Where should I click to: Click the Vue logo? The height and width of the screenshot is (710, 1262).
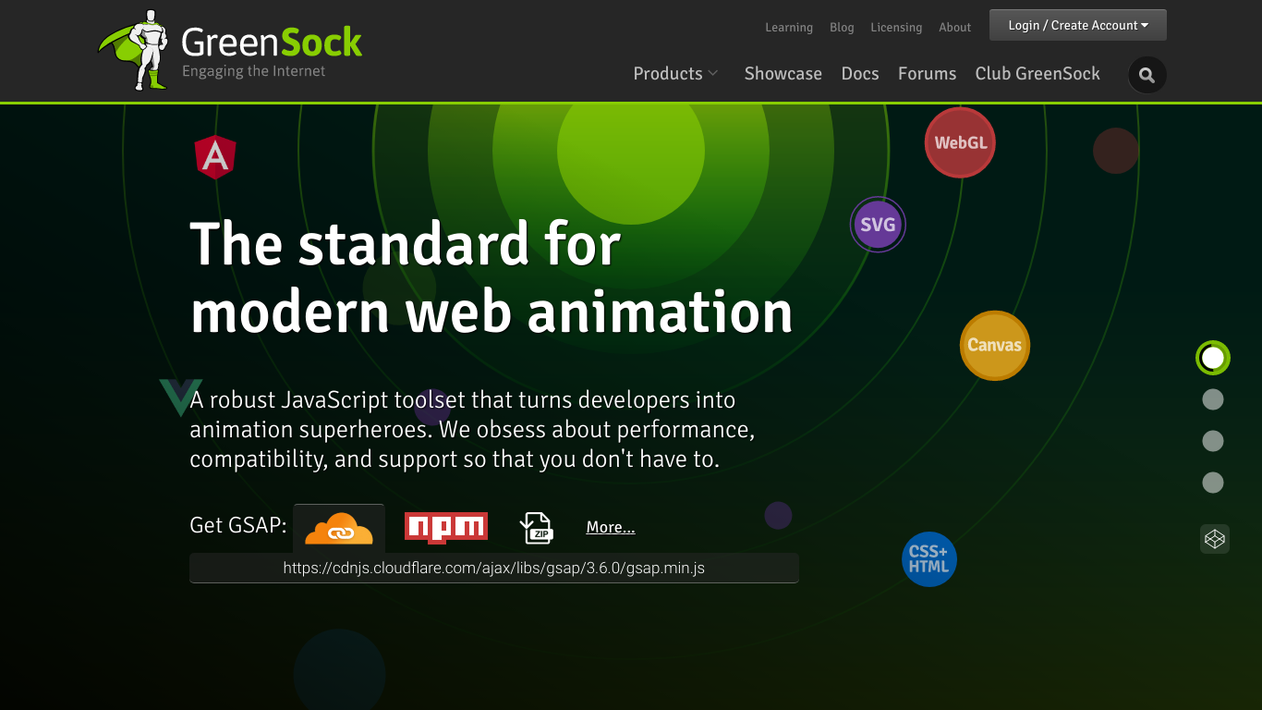coord(180,398)
